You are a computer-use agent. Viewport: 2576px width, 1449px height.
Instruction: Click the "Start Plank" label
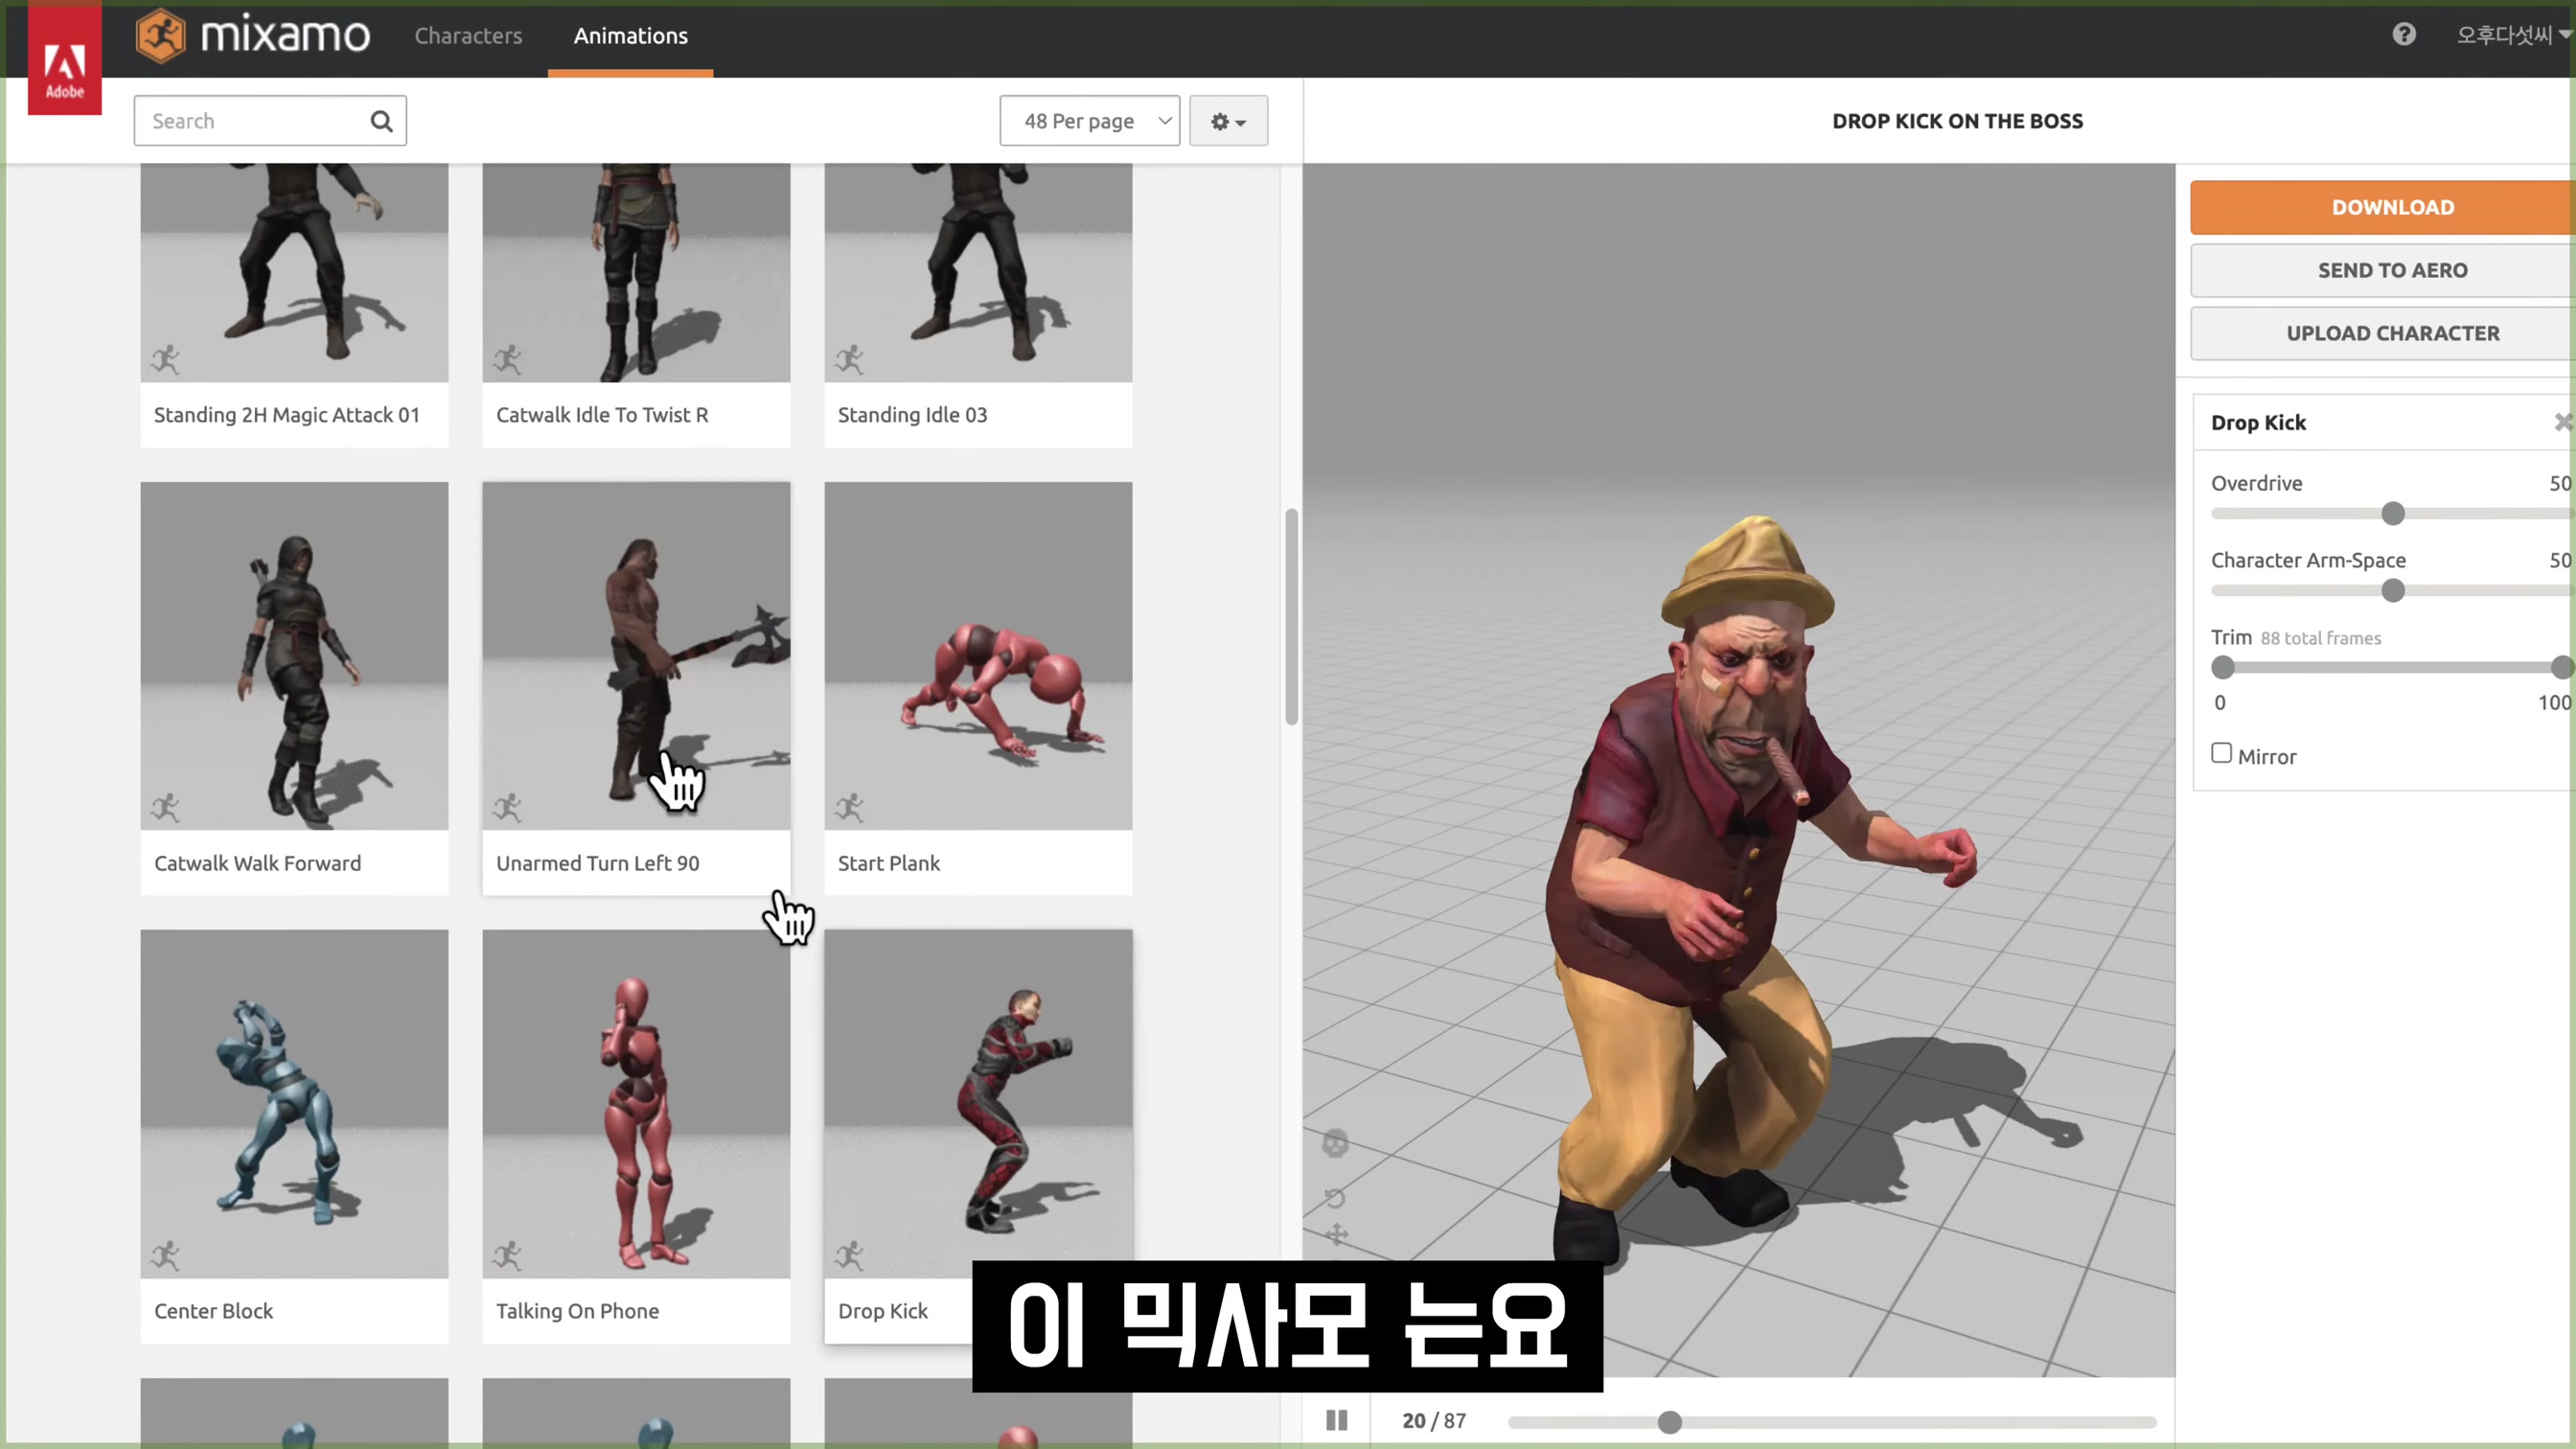[x=889, y=863]
